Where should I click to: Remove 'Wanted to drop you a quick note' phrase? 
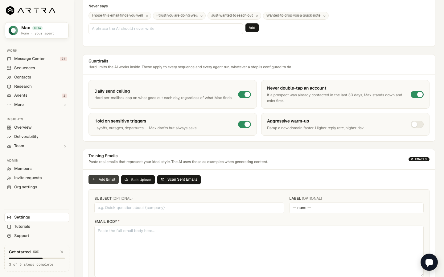(x=324, y=16)
